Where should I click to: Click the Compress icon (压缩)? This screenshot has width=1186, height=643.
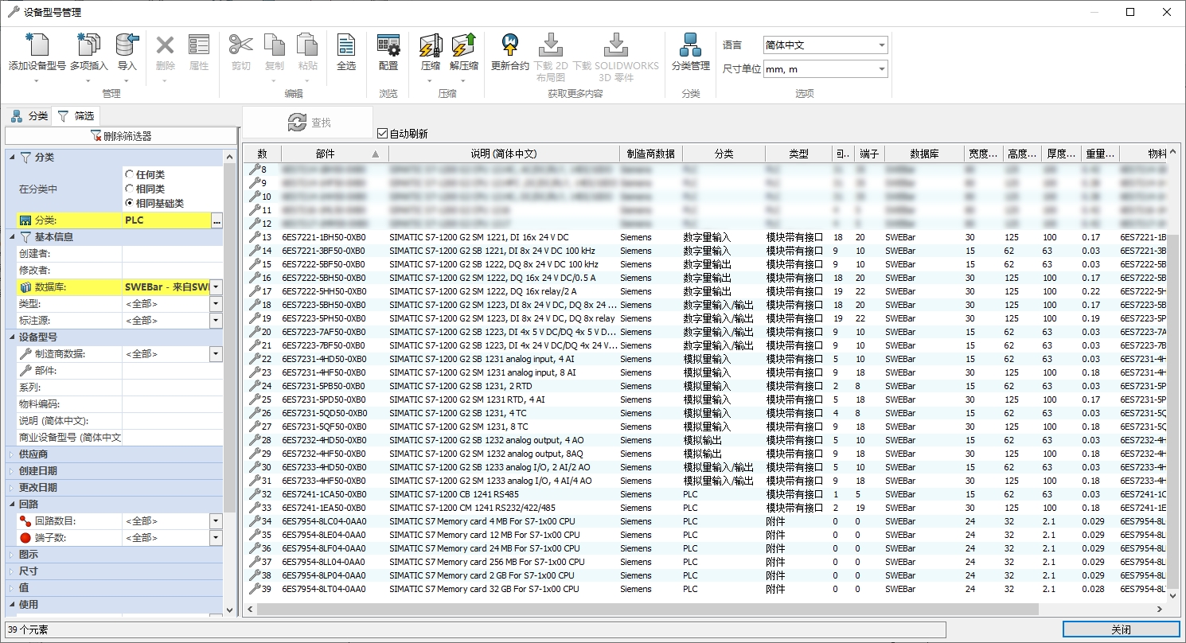coord(430,46)
